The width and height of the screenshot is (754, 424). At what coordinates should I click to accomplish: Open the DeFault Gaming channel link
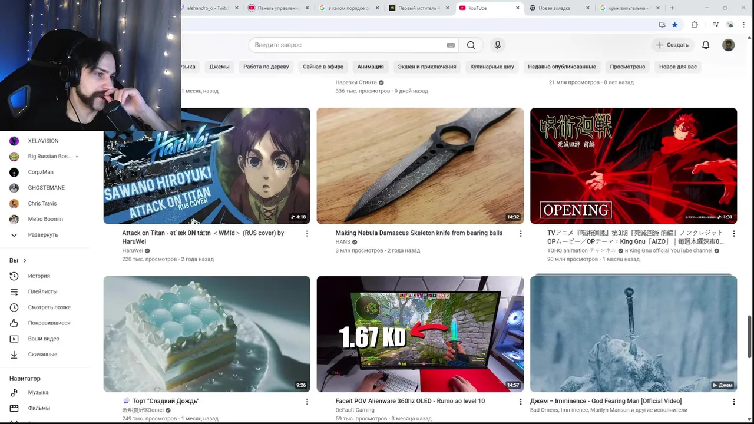pos(355,410)
